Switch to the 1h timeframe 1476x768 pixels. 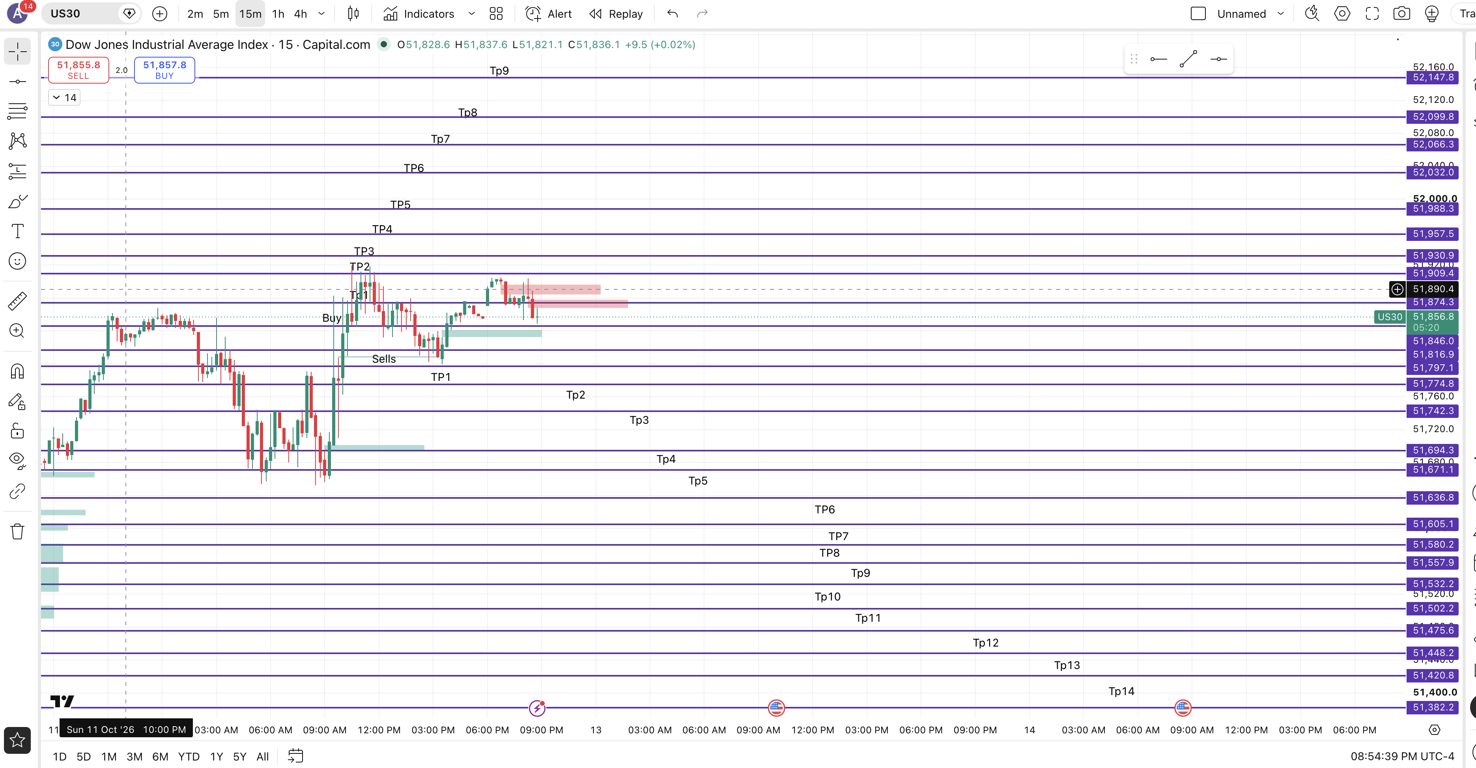278,14
